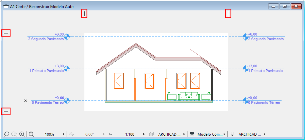Image resolution: width=305 pixels, height=140 pixels.
Task: Select the left ±0,00 story level marker symbol
Action: click(67, 100)
